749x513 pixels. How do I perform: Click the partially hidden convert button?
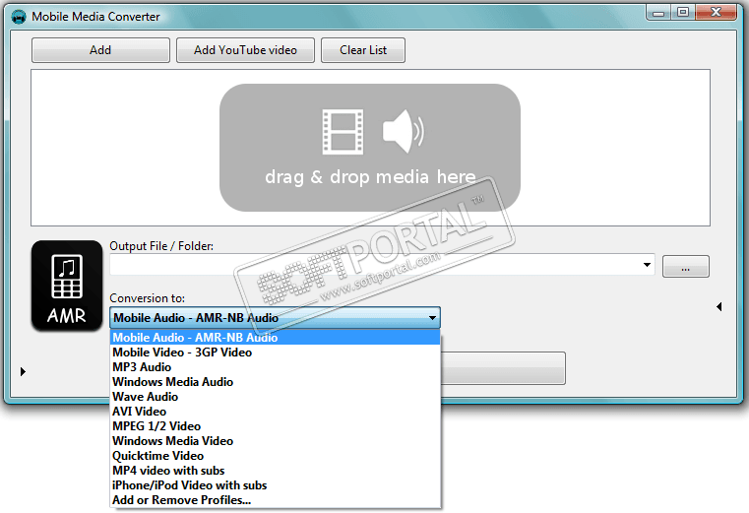pos(503,368)
